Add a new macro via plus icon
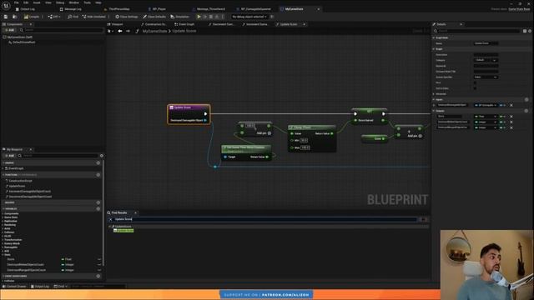The height and width of the screenshot is (300, 534). coord(98,202)
